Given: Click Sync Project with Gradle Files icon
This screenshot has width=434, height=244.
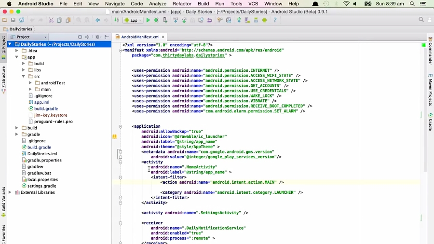Looking at the screenshot, I should coord(239,20).
